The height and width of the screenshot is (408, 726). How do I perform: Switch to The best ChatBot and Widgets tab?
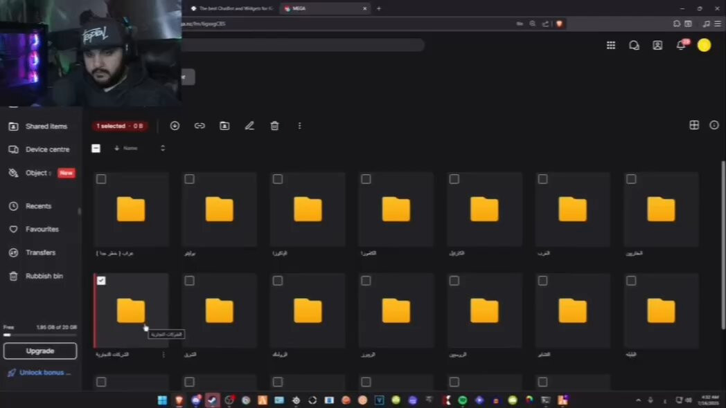[231, 8]
